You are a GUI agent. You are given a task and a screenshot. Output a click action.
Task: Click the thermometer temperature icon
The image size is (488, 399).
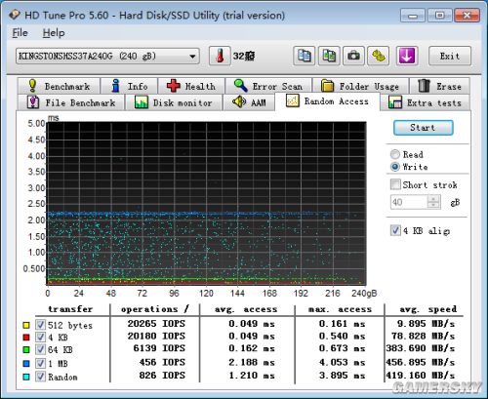220,56
